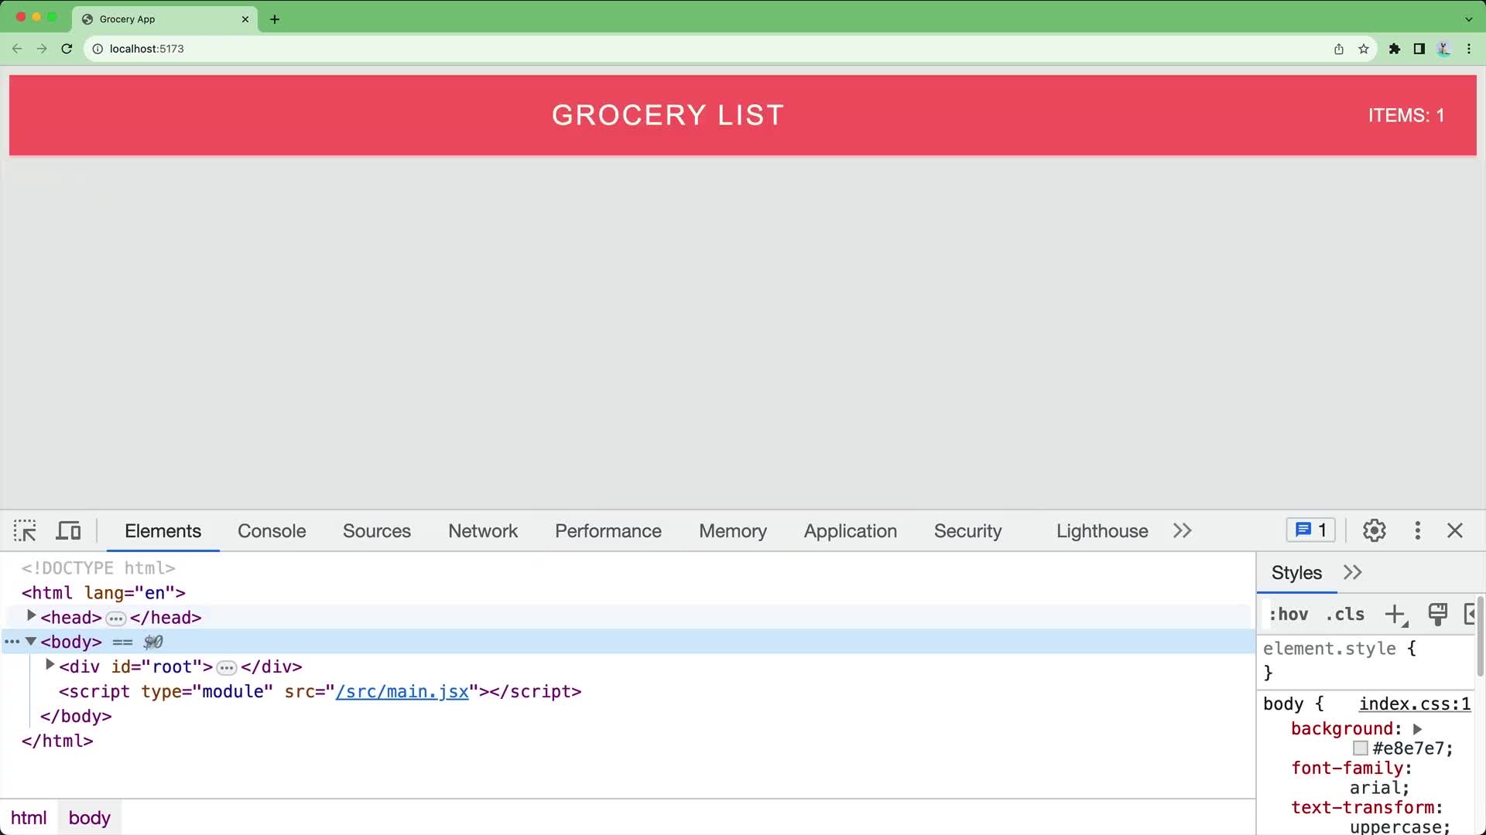Expand the head element in the DOM tree
This screenshot has width=1486, height=835.
point(31,615)
